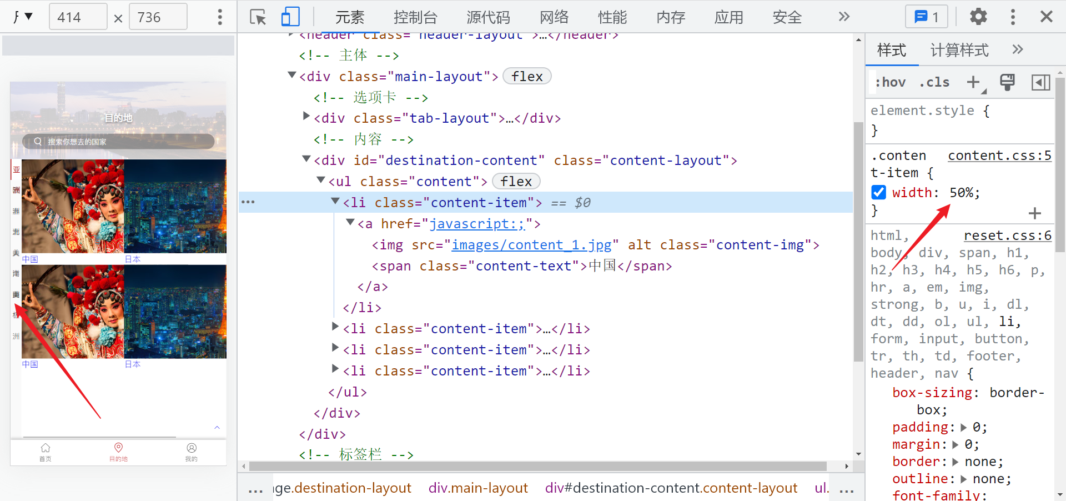Open DevTools settings gear

[978, 17]
